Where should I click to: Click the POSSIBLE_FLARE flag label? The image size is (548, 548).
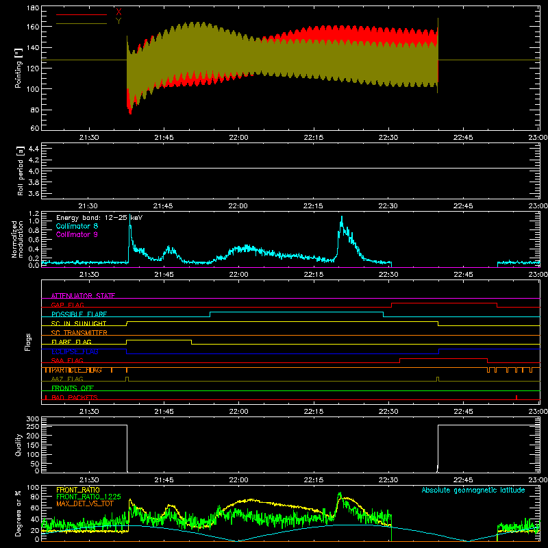(79, 314)
